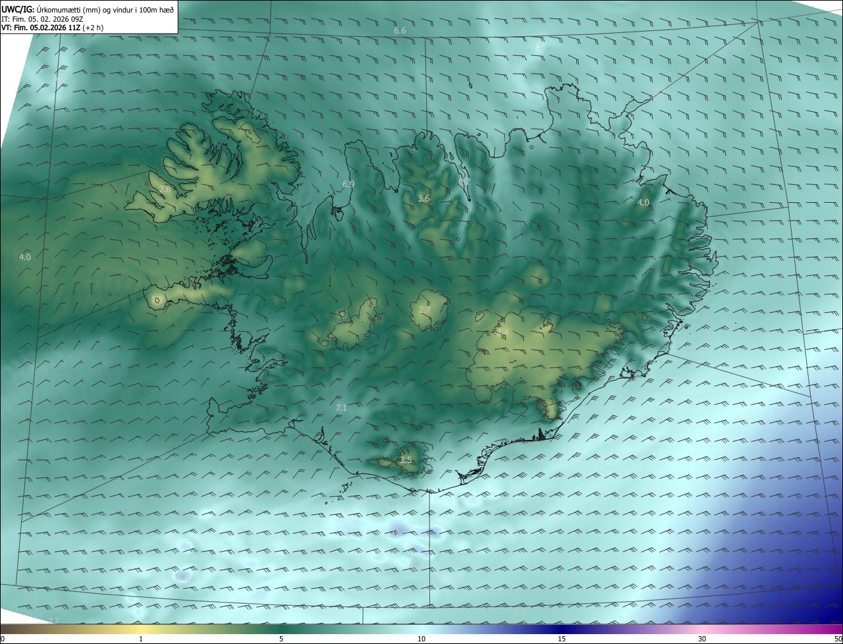Click the 0 tick label on the color scale
Screen dimensions: 843x644
tap(3, 639)
